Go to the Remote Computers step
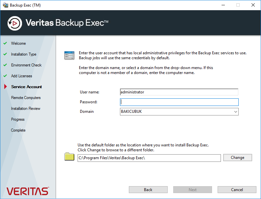The height and width of the screenshot is (199, 261). click(26, 98)
